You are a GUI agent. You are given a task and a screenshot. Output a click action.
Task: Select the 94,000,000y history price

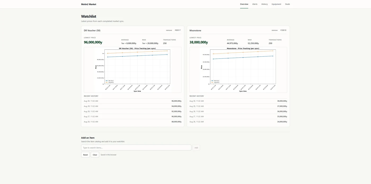coord(176,106)
